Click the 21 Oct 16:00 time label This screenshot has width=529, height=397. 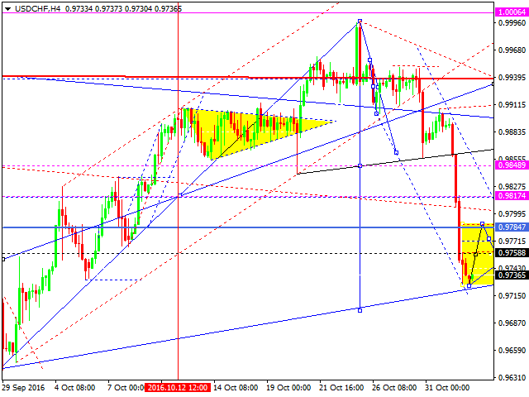tap(341, 388)
